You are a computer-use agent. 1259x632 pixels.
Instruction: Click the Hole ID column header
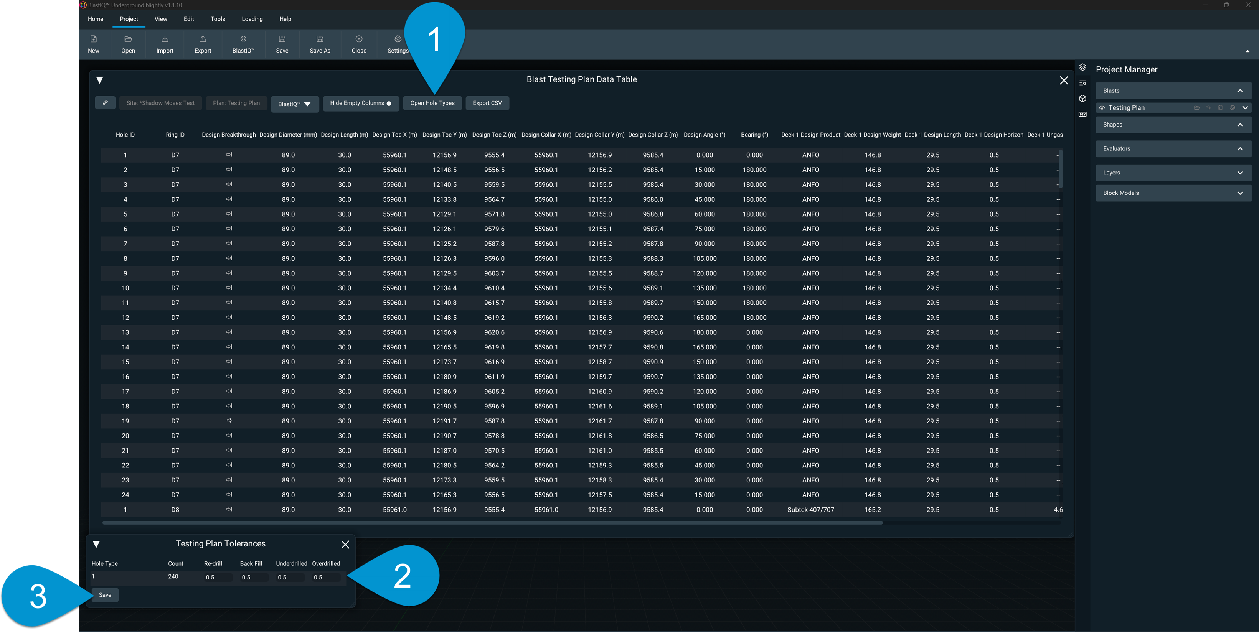[125, 135]
